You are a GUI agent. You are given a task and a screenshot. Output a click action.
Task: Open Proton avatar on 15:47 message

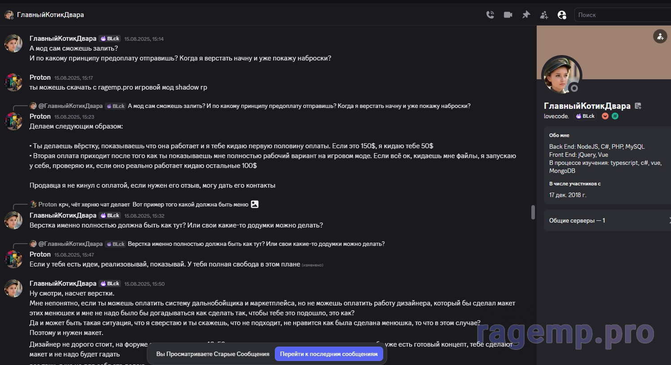[x=13, y=259]
